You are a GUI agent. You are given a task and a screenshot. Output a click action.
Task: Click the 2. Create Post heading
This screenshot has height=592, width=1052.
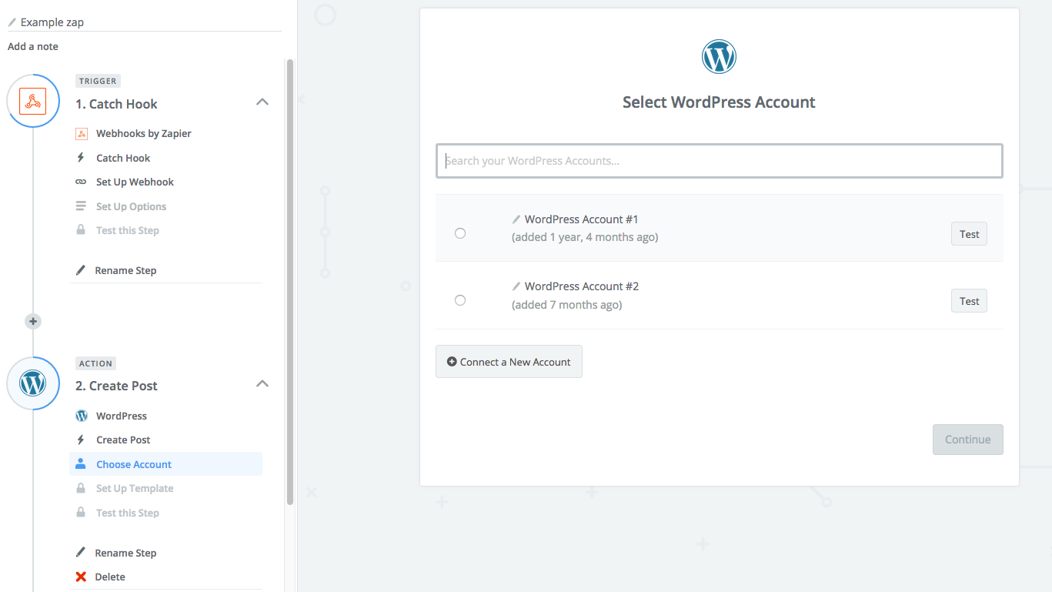coord(116,386)
